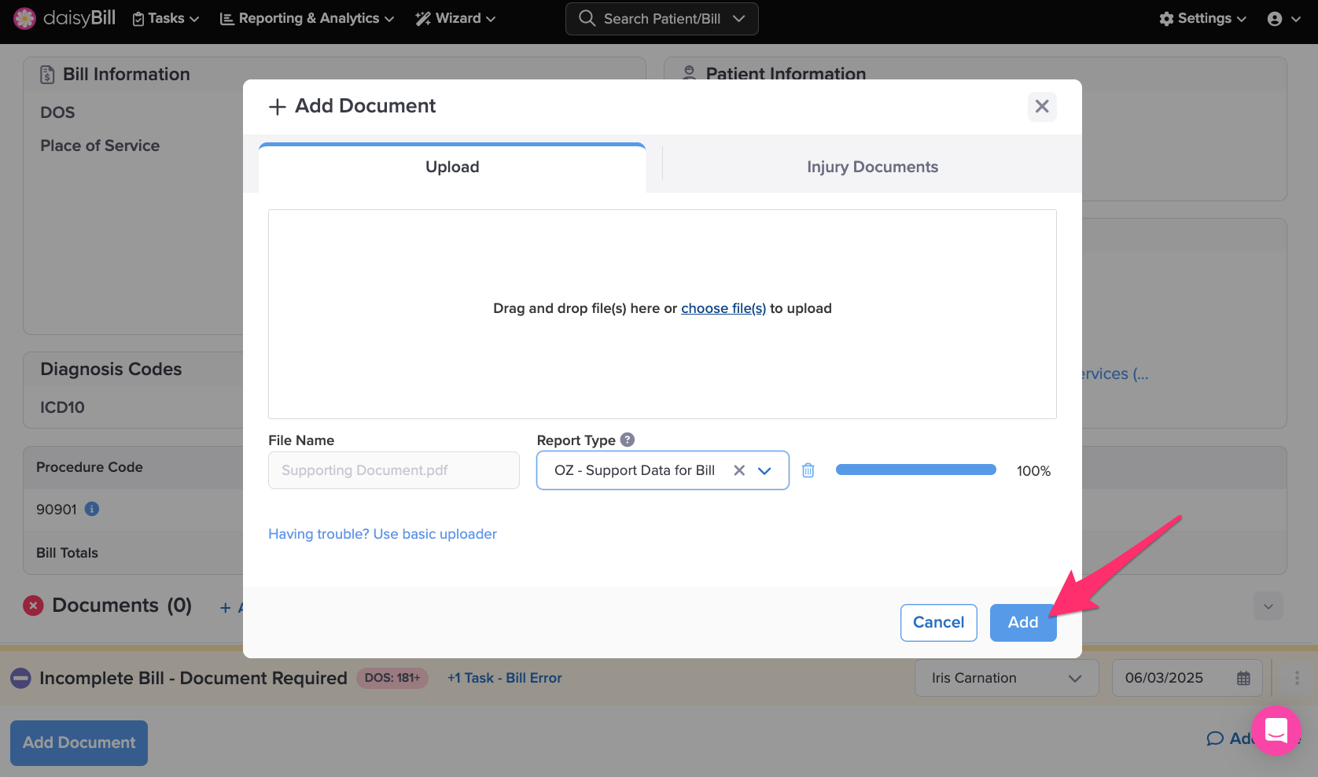Click the upload progress bar
Image resolution: width=1318 pixels, height=777 pixels.
[x=915, y=470]
